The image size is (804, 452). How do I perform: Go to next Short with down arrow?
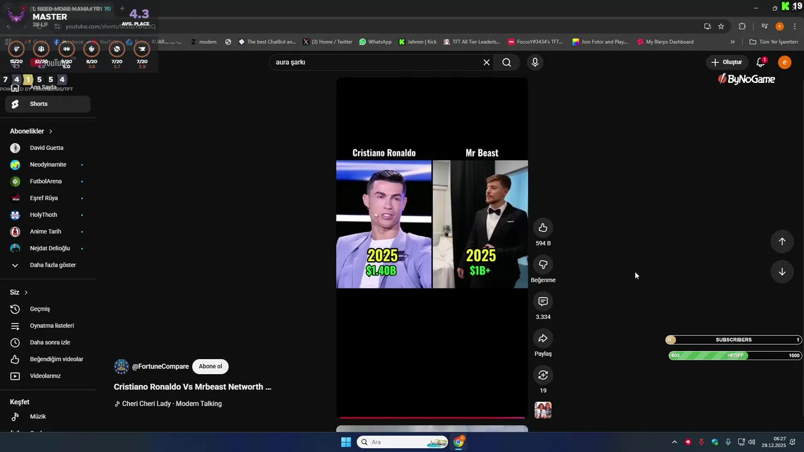pyautogui.click(x=782, y=272)
